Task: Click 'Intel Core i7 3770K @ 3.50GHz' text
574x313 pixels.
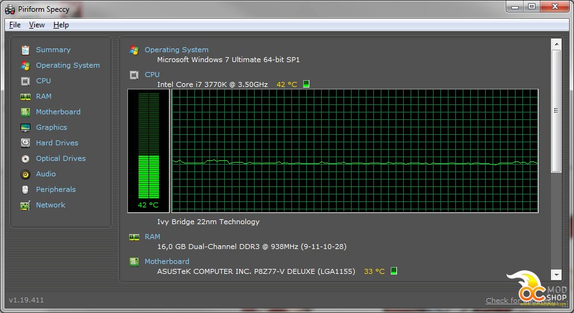Action: 212,84
